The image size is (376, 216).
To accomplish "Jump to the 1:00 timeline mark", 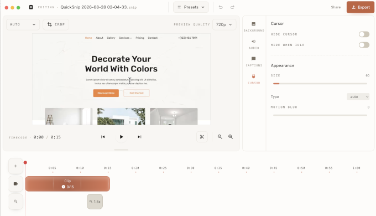I will coord(356,168).
